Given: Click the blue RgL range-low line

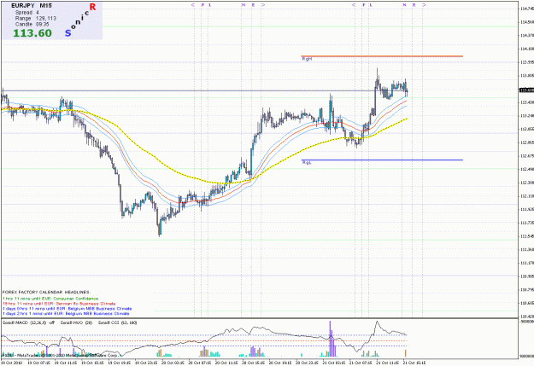Looking at the screenshot, I should click(382, 160).
